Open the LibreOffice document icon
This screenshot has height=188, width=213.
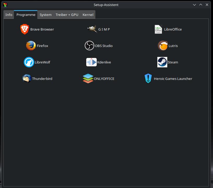(158, 29)
